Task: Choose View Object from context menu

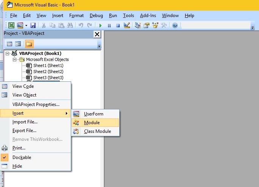Action: 35,95
